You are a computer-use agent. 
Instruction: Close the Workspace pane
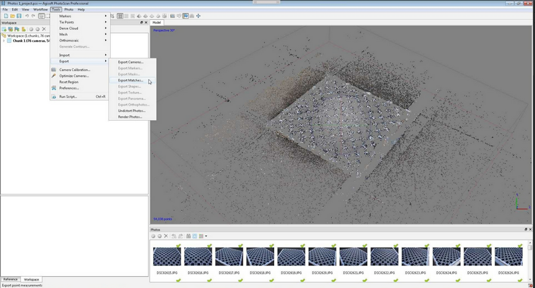point(146,22)
